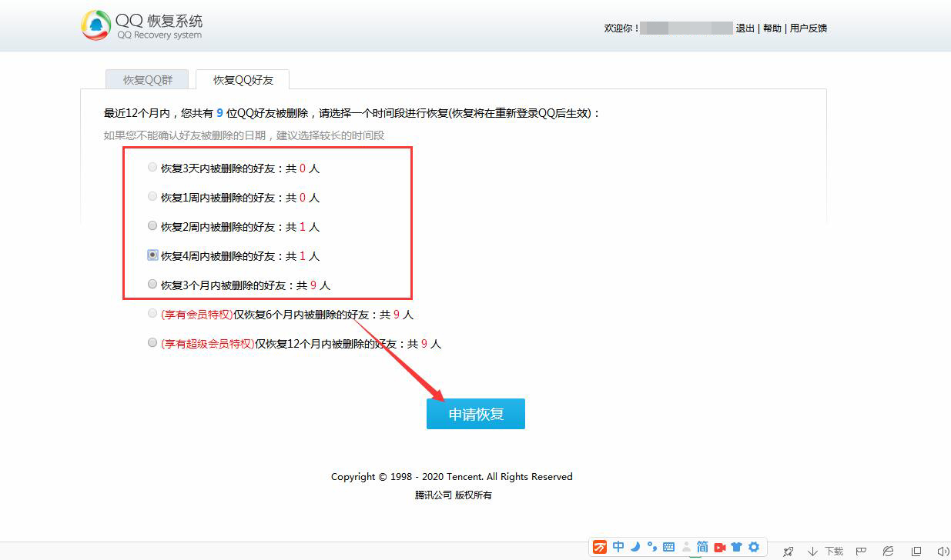Click the IE browser-mode icon in status bar
The height and width of the screenshot is (560, 951).
coord(889,551)
